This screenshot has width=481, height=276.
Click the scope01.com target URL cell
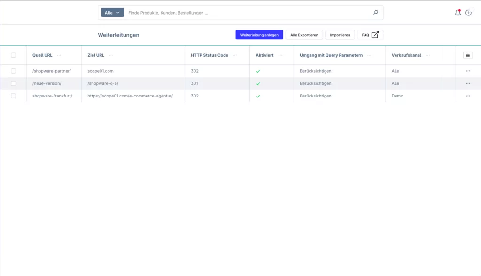pos(101,71)
